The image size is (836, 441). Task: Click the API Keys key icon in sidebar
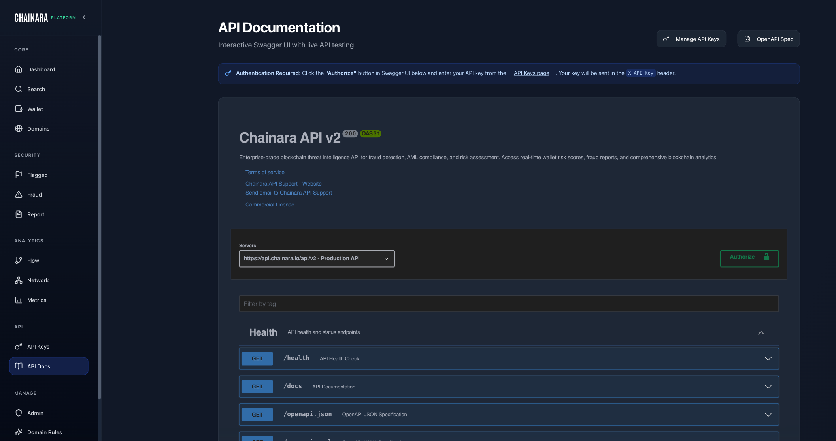pos(19,346)
